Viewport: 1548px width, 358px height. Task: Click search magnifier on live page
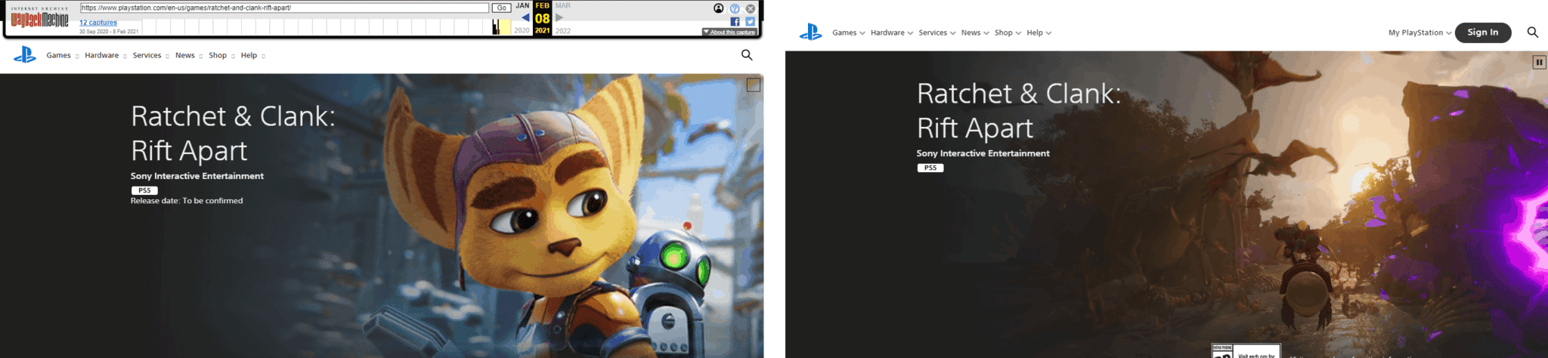1533,32
